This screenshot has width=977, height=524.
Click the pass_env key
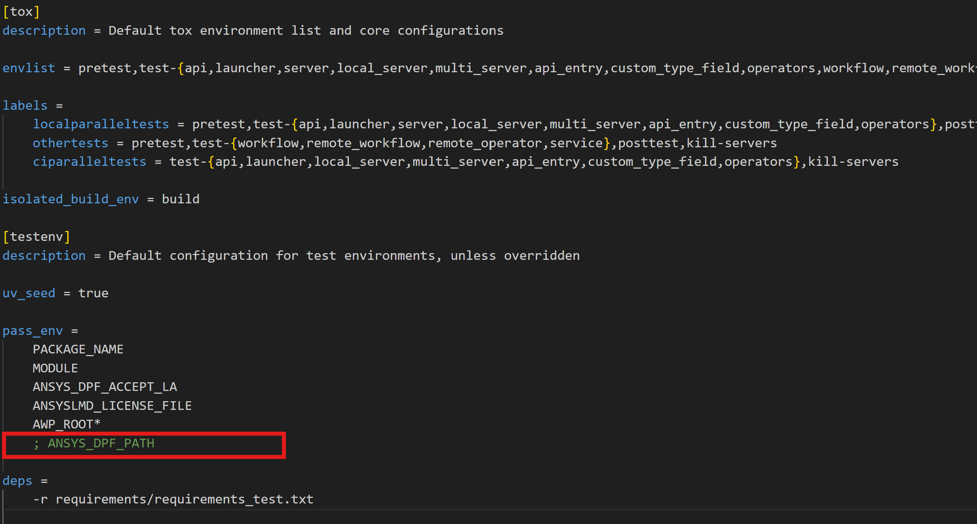(x=32, y=331)
